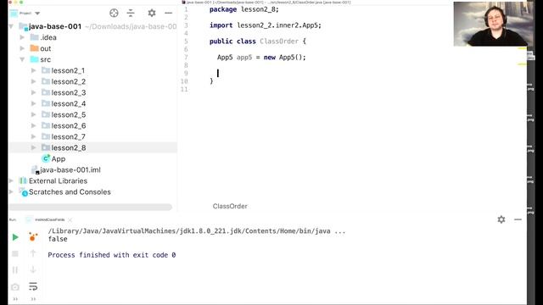Rerun program with green play button
The image size is (543, 305).
pos(15,237)
